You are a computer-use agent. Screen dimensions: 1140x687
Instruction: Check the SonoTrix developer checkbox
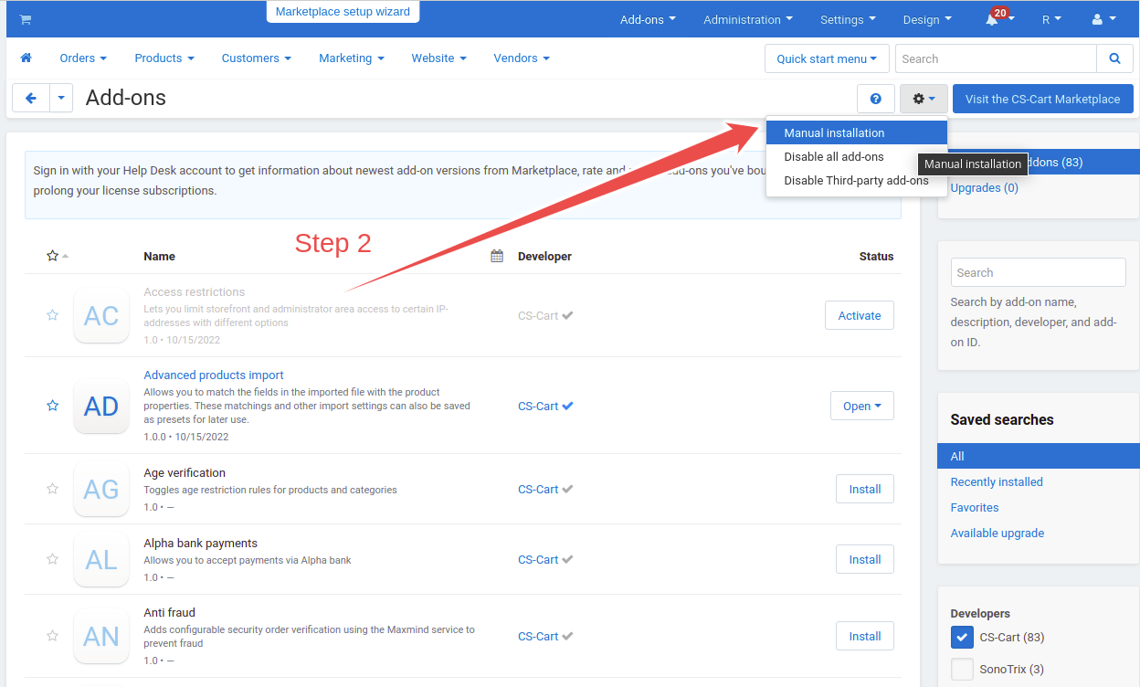click(x=962, y=670)
